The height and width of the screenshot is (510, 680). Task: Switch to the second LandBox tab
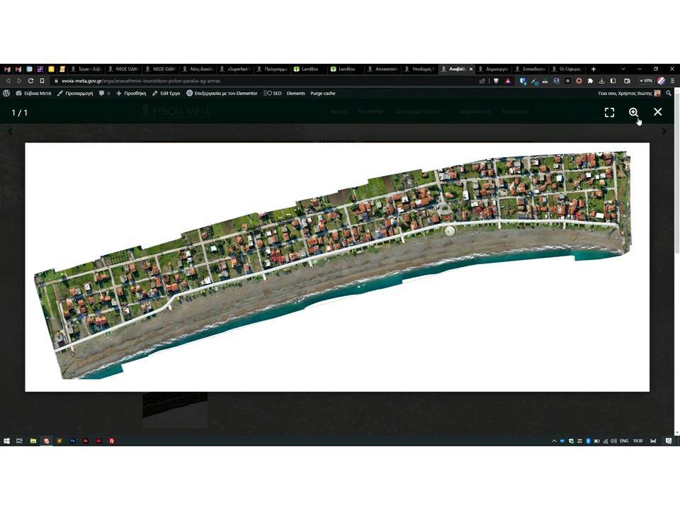pyautogui.click(x=346, y=69)
